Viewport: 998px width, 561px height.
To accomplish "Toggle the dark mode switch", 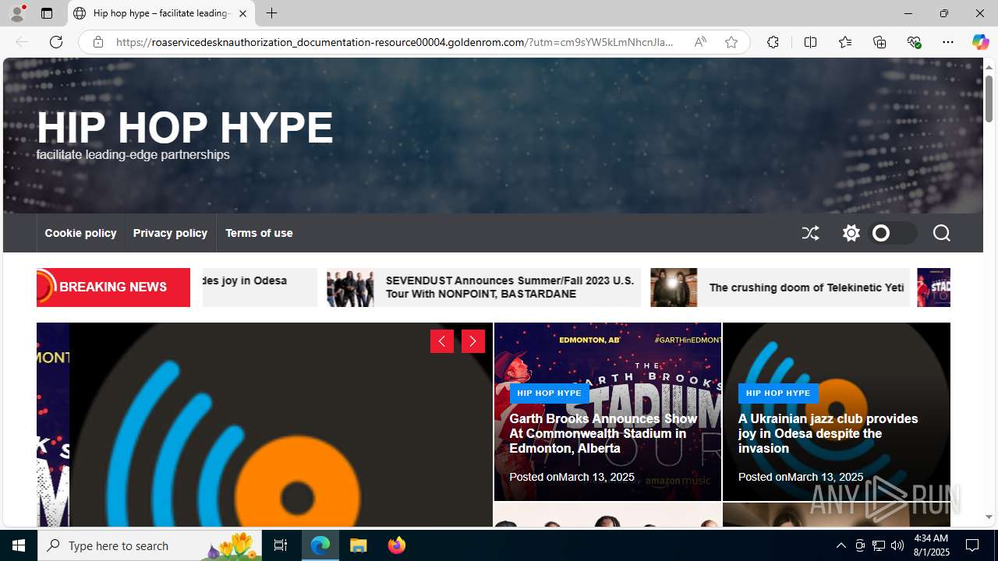I will point(891,233).
